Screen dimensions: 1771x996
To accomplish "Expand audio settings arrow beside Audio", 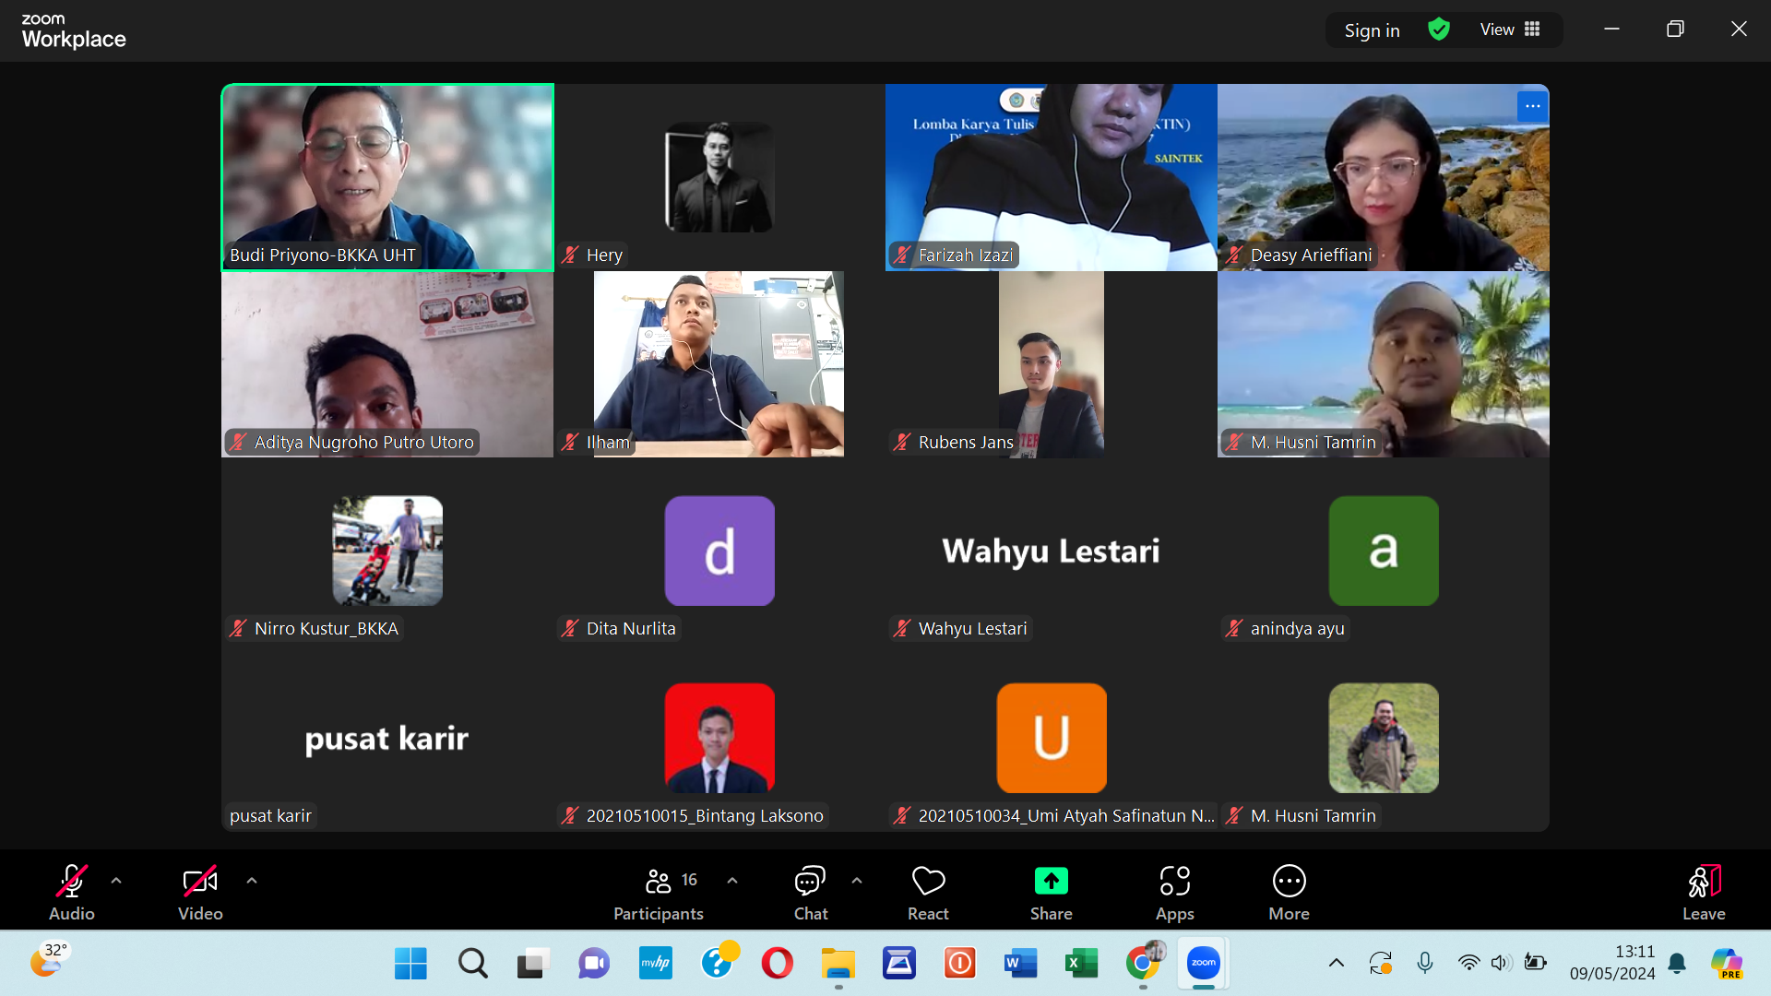I will coord(116,881).
